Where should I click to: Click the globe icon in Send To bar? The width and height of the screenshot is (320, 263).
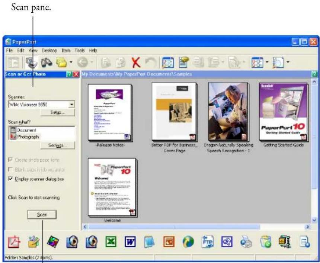[188, 242]
